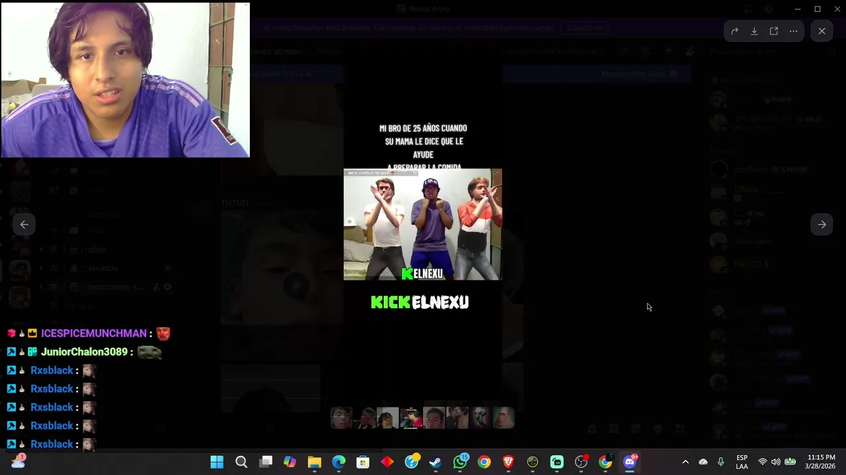Open Task View on the taskbar
The width and height of the screenshot is (846, 475).
(266, 462)
